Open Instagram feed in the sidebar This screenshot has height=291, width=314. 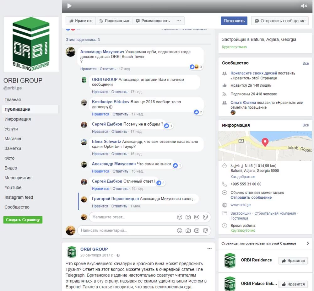point(19,197)
